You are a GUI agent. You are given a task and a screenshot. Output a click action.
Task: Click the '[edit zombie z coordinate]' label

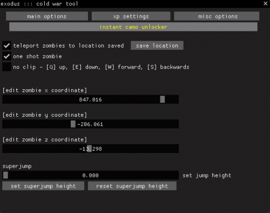(x=45, y=139)
